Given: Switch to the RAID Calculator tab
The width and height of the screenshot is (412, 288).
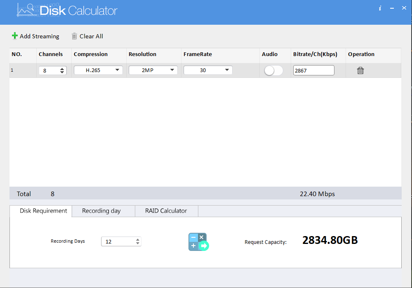Looking at the screenshot, I should tap(167, 211).
